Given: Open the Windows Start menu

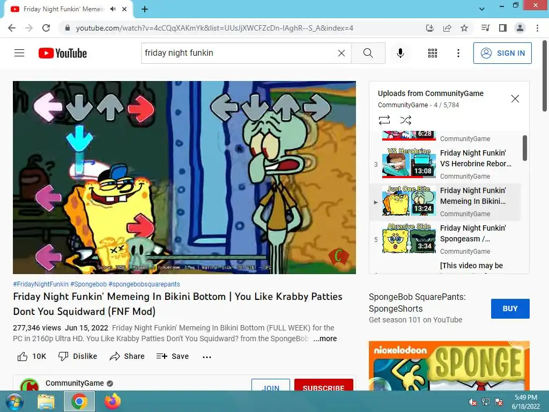Looking at the screenshot, I should [14, 401].
